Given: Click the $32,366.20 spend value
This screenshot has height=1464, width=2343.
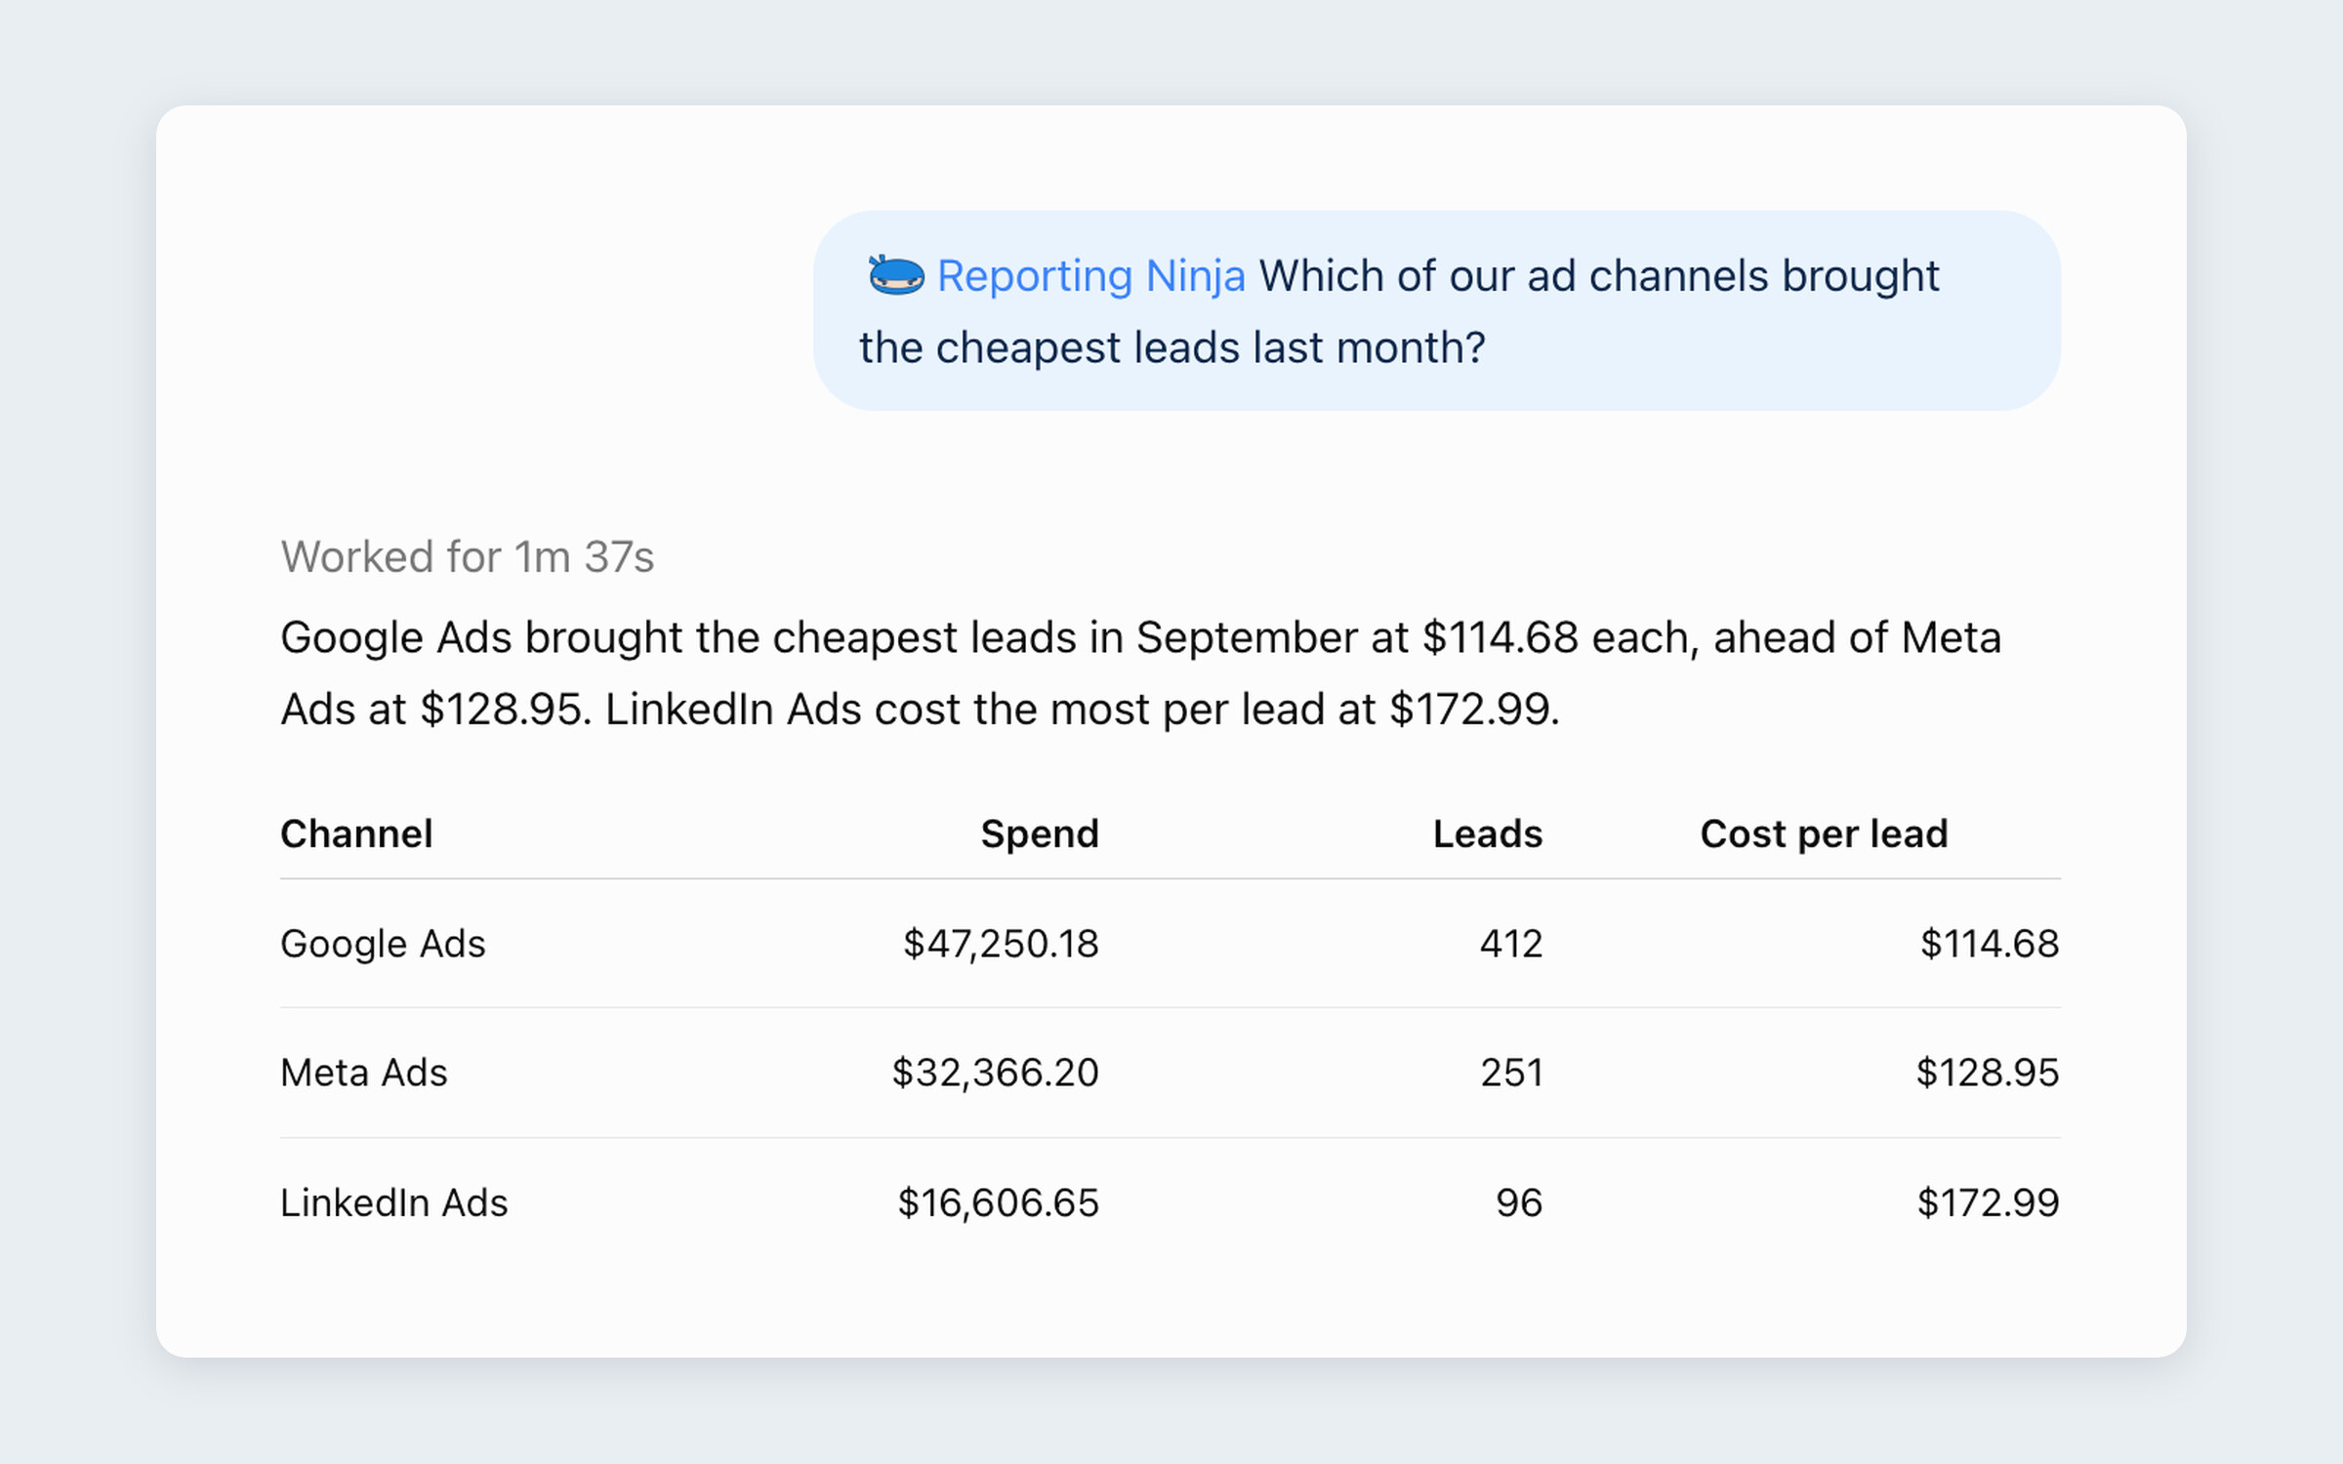Looking at the screenshot, I should coord(996,1073).
